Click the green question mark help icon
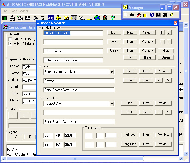This screenshot has height=163, width=190. (113, 18)
